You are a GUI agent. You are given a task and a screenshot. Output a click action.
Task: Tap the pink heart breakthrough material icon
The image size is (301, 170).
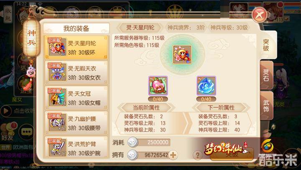coord(158,86)
